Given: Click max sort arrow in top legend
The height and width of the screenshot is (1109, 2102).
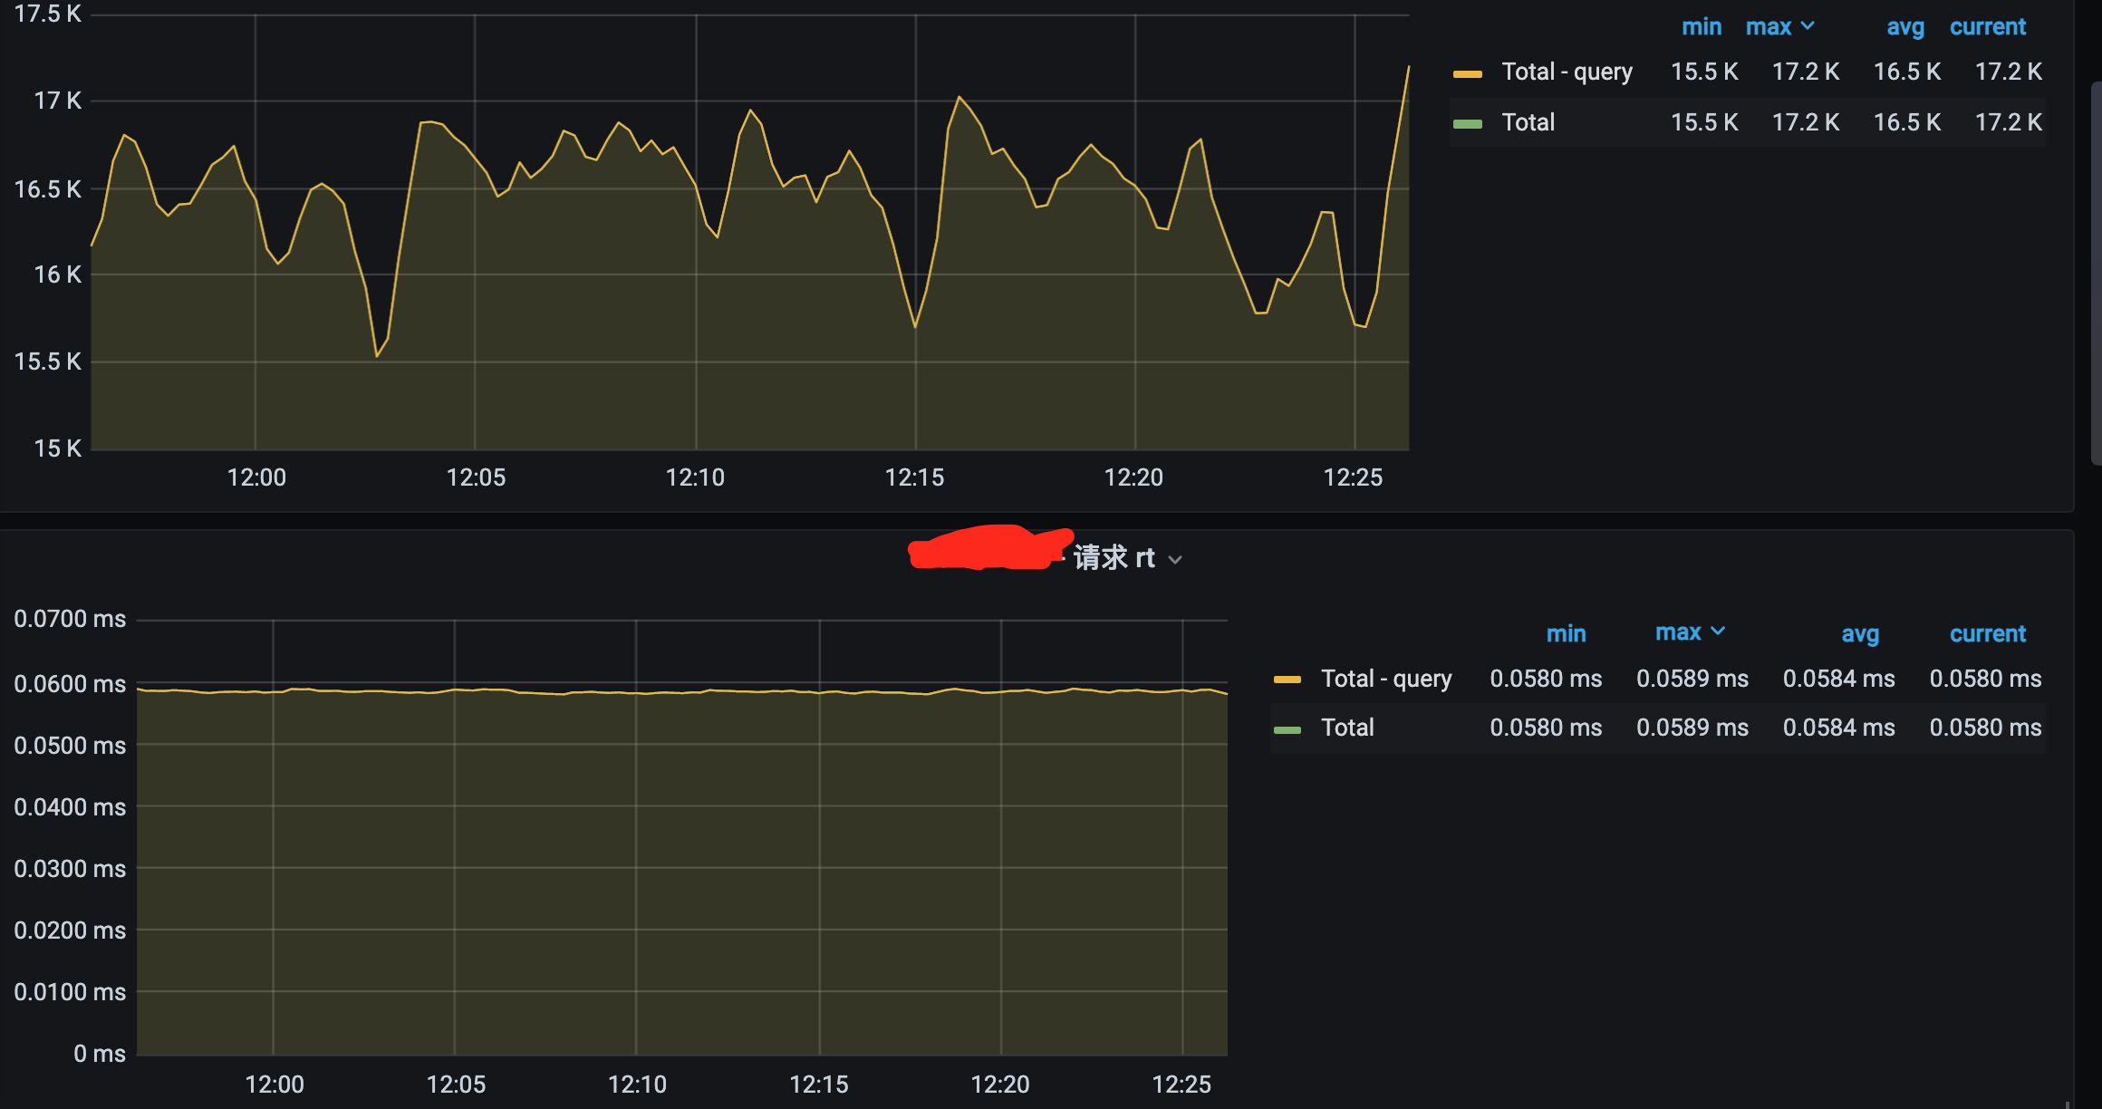Looking at the screenshot, I should click(x=1808, y=26).
